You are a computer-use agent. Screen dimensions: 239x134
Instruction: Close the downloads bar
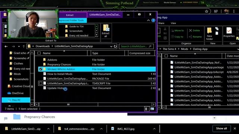click(235, 128)
